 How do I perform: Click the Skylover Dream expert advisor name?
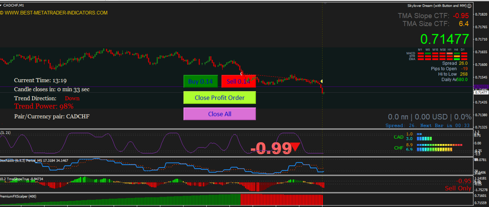click(x=437, y=6)
